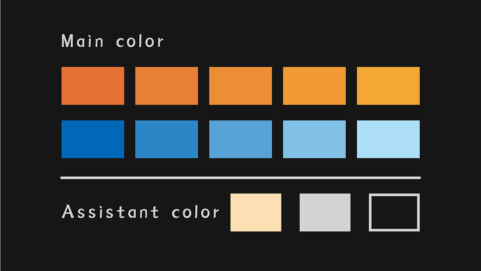Click the fourth blue swatch from the left
This screenshot has width=481, height=271.
point(314,139)
